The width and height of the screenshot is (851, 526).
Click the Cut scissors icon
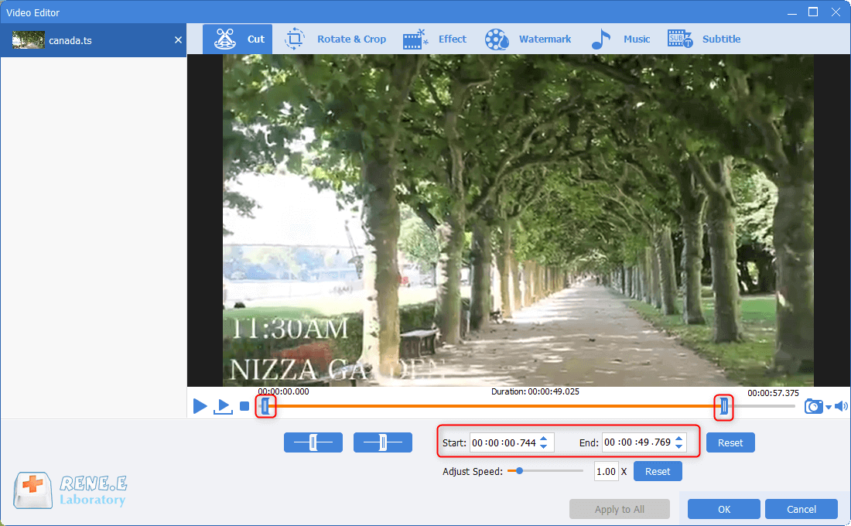[224, 39]
